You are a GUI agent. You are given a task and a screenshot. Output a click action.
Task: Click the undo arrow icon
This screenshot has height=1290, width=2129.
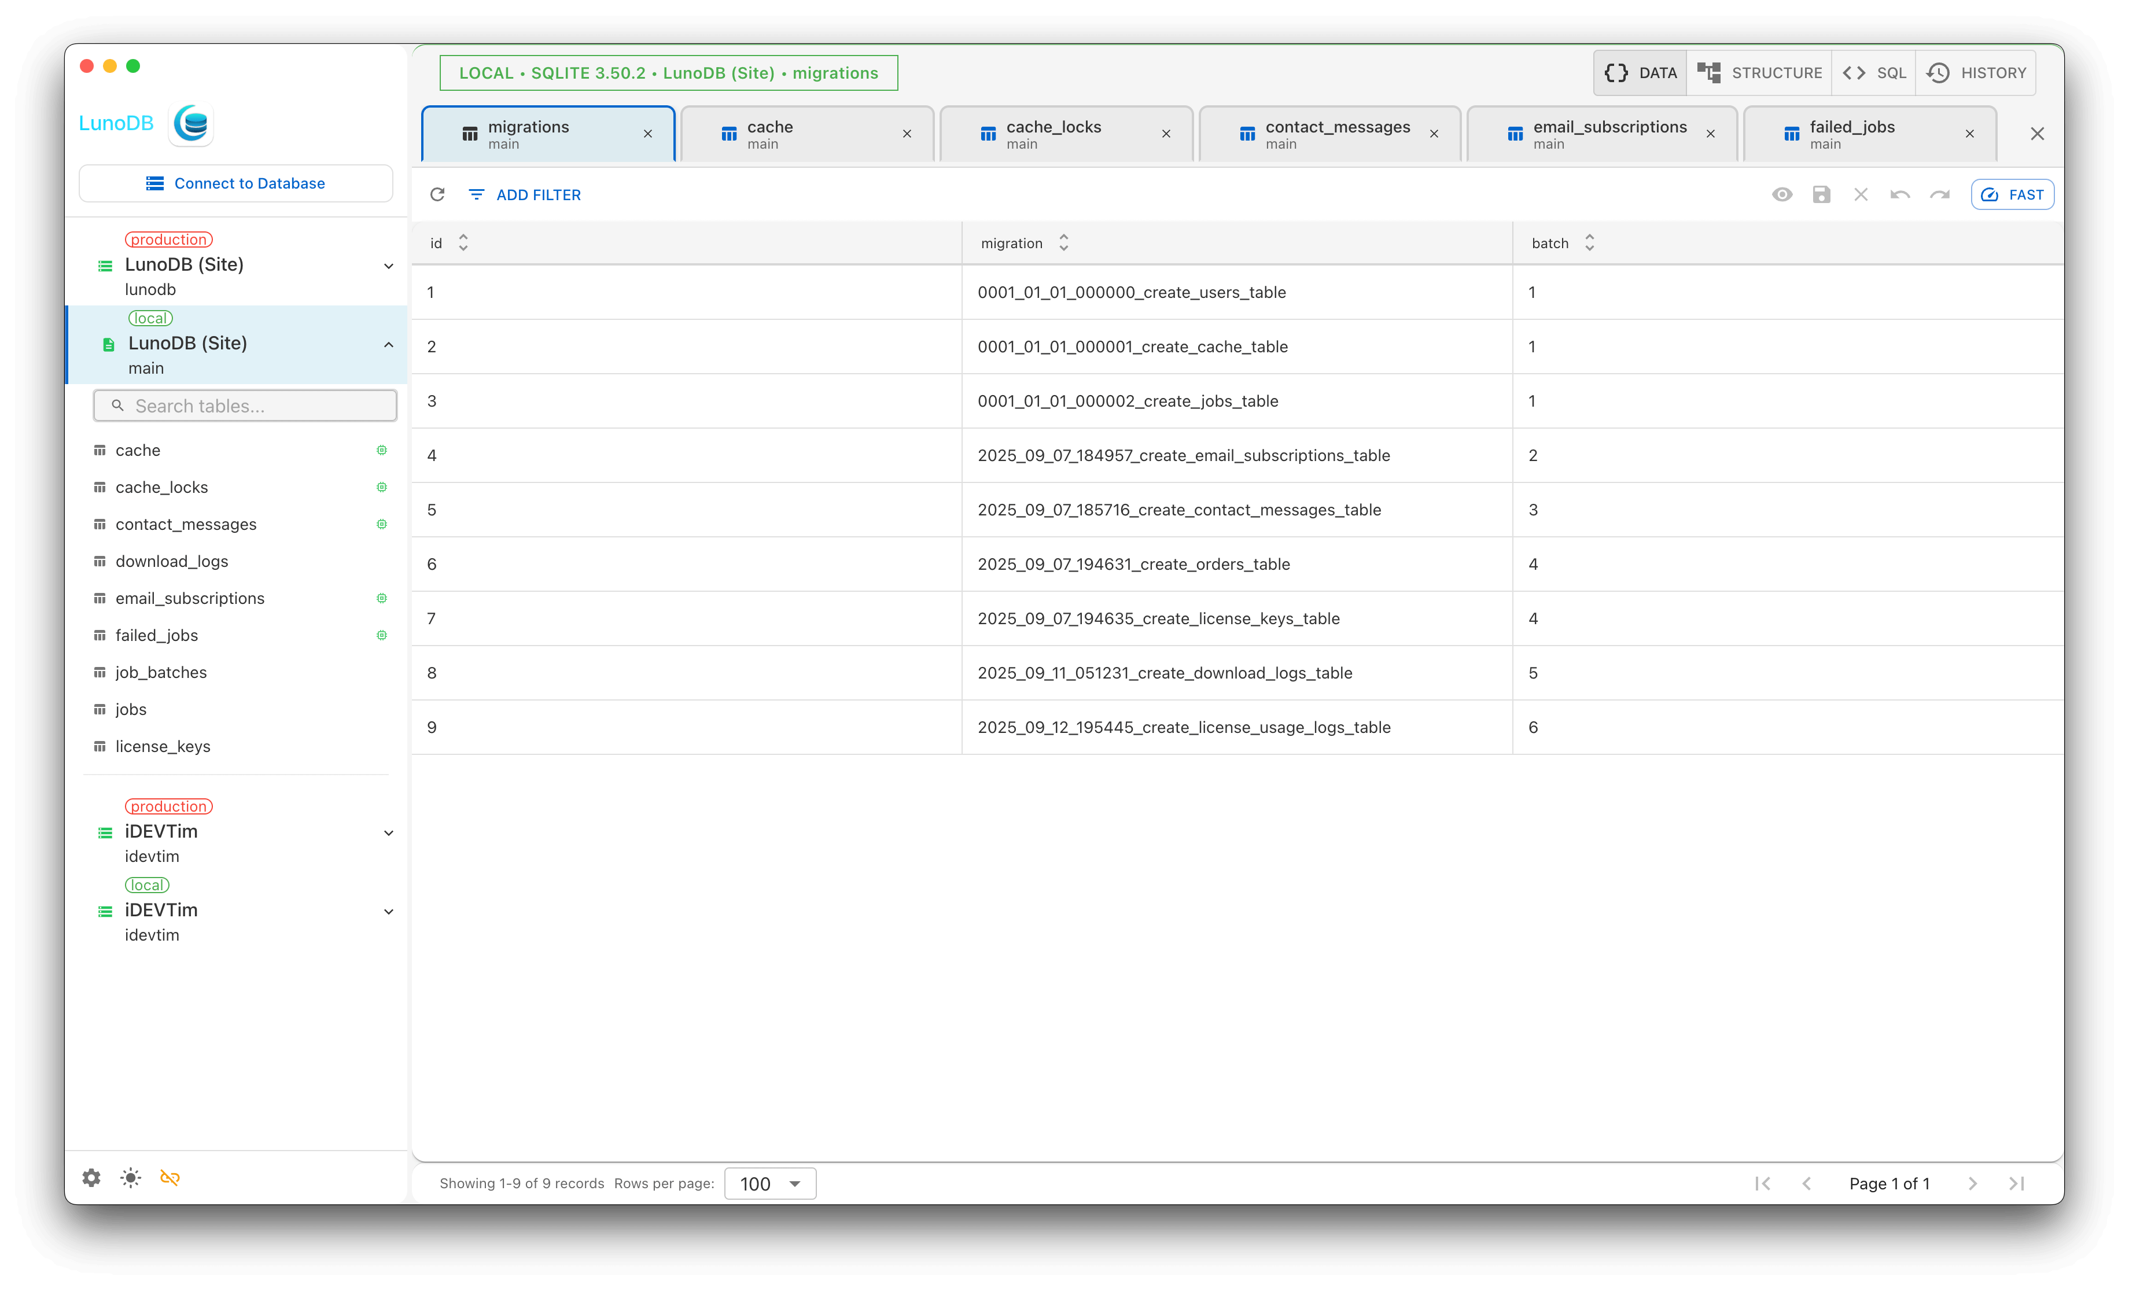pyautogui.click(x=1900, y=194)
